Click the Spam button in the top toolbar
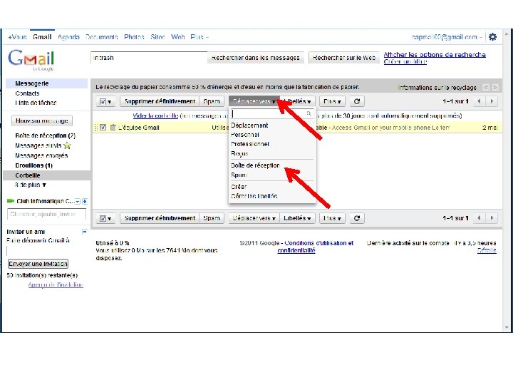Image resolution: width=513 pixels, height=385 pixels. point(212,101)
